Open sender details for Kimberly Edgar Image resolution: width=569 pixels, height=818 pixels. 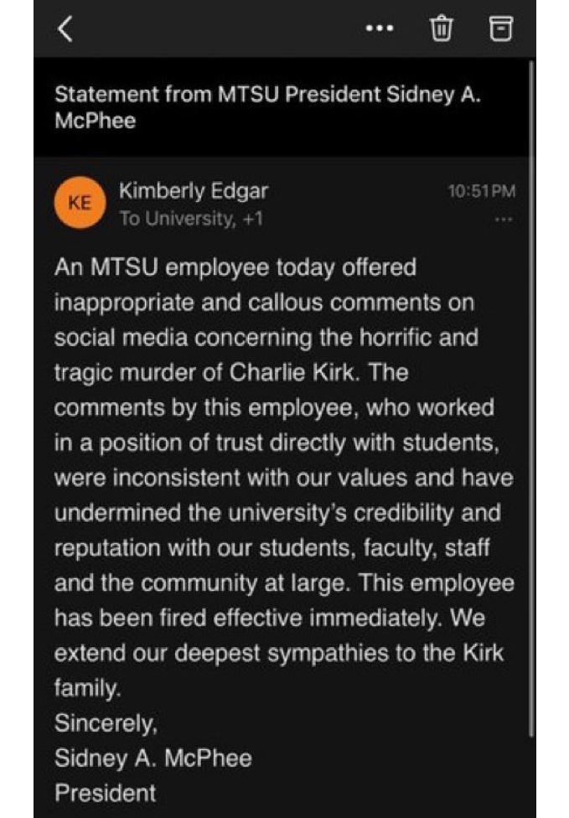193,191
